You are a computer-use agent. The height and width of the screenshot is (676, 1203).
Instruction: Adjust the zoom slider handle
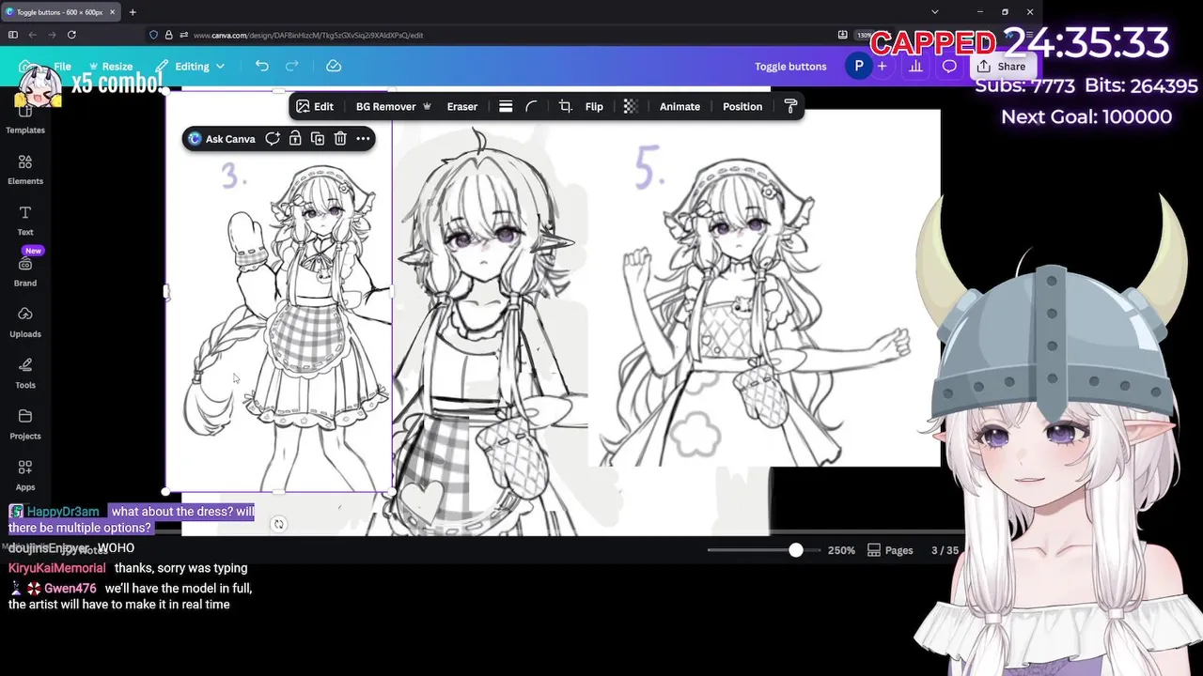tap(796, 550)
